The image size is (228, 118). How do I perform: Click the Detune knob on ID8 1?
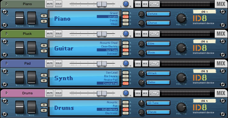pos(141,14)
